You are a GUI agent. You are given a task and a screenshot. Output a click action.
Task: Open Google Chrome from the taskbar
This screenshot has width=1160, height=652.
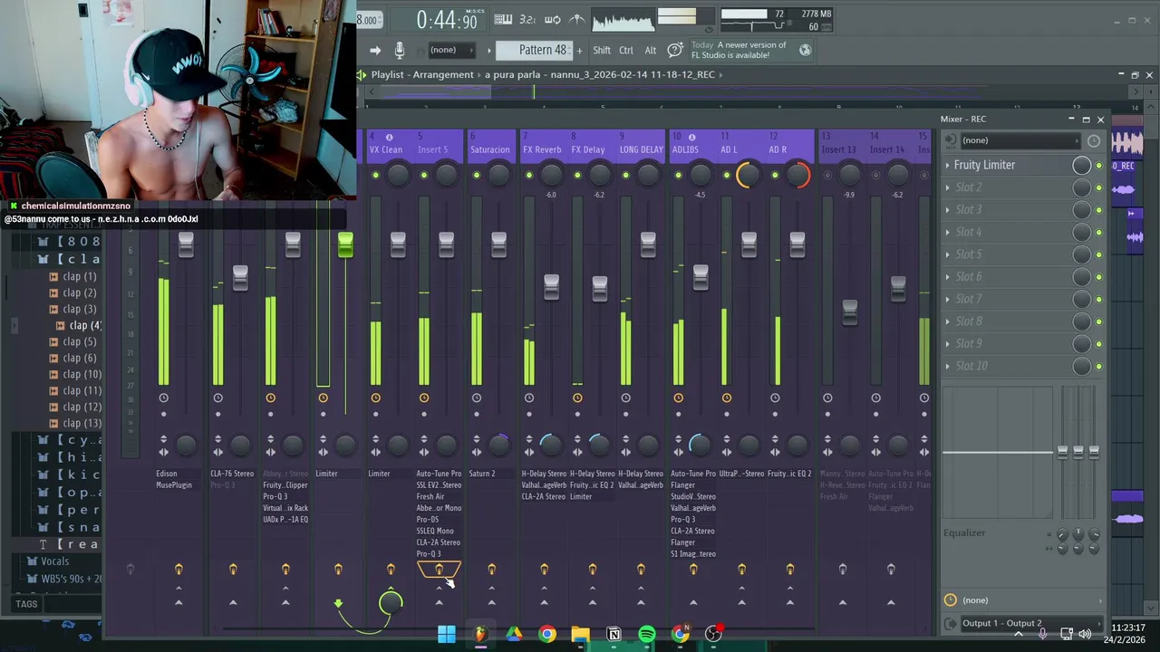coord(547,635)
